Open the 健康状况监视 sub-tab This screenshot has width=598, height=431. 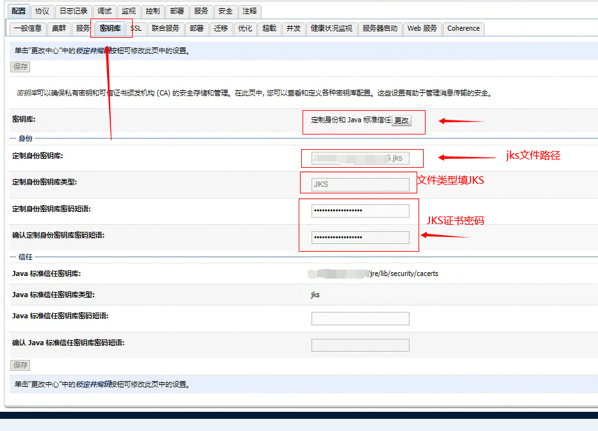[331, 28]
